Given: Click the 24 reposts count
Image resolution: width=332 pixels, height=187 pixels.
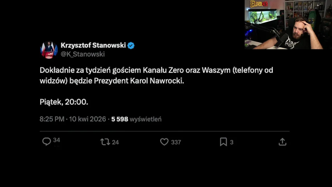Looking at the screenshot, I should point(115,142).
